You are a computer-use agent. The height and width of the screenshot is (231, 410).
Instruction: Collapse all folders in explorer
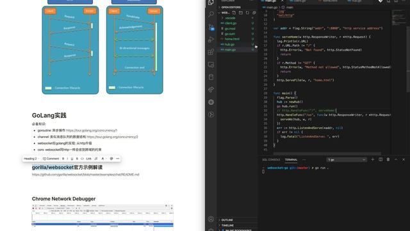tap(254, 13)
